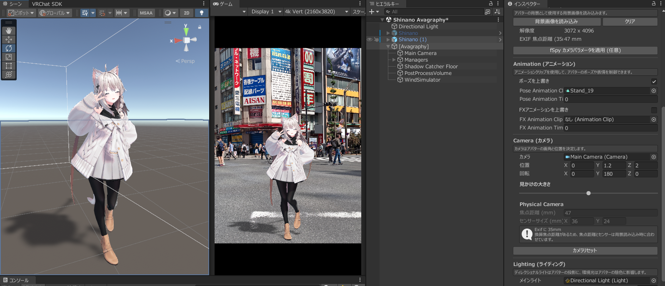665x286 pixels.
Task: Toggle grid snapping icon
Action: click(x=102, y=13)
